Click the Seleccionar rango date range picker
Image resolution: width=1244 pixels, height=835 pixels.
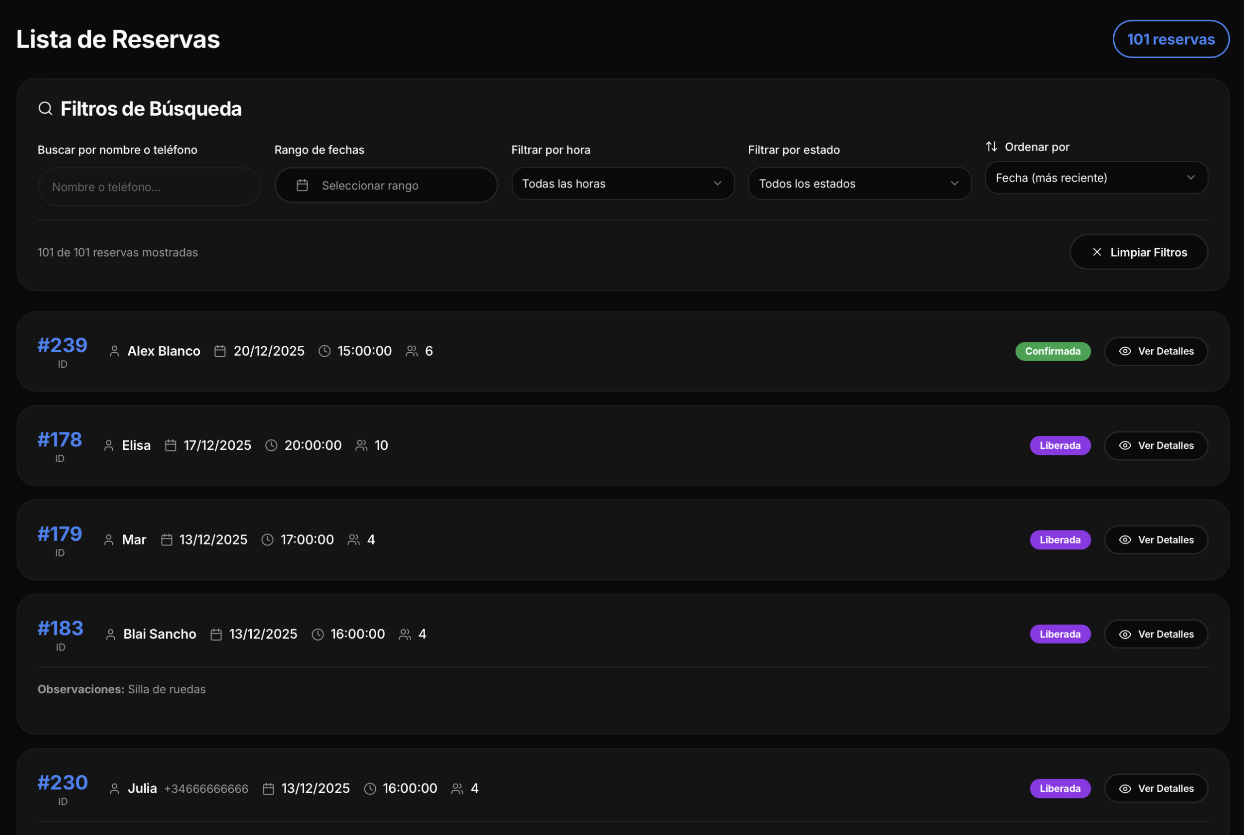click(x=386, y=186)
